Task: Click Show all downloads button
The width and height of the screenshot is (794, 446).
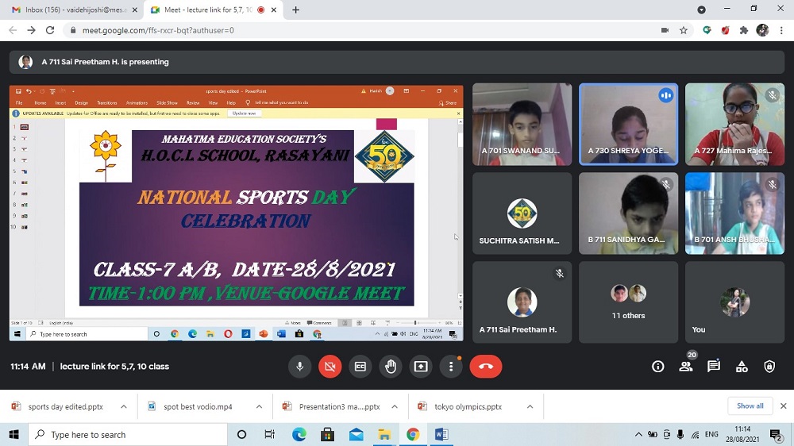Action: (750, 406)
